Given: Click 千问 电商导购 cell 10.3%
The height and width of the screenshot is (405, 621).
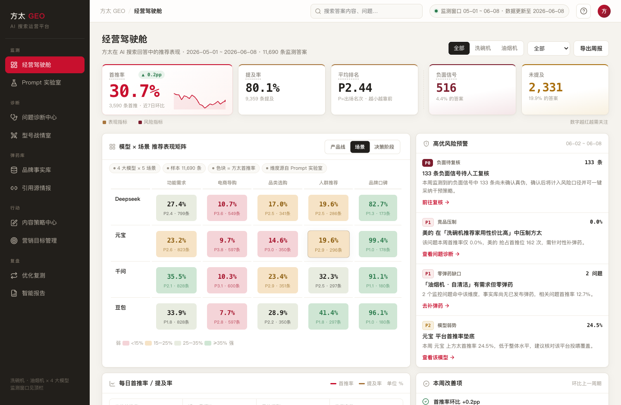Looking at the screenshot, I should 227,280.
